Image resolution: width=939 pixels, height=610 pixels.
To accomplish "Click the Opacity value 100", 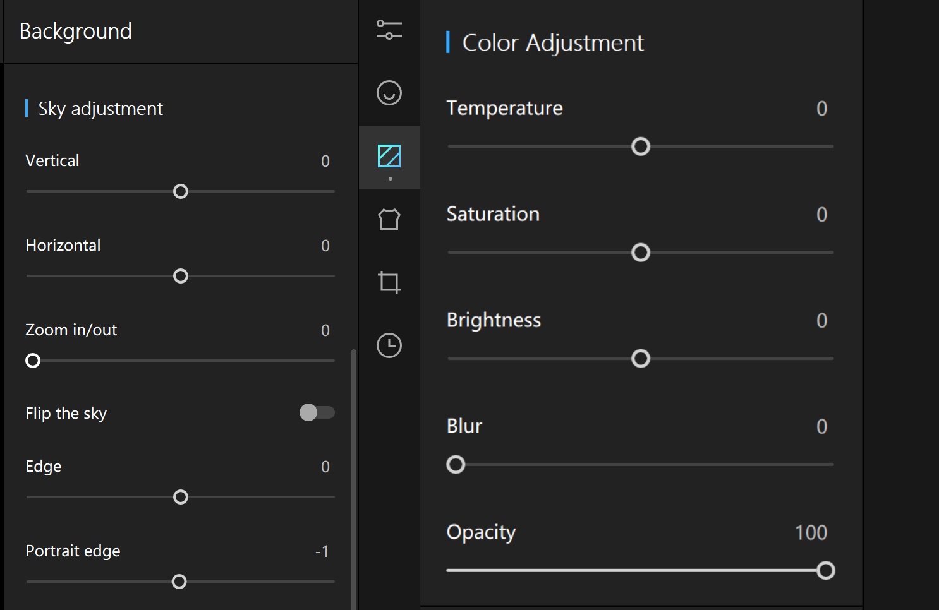I will coord(811,533).
